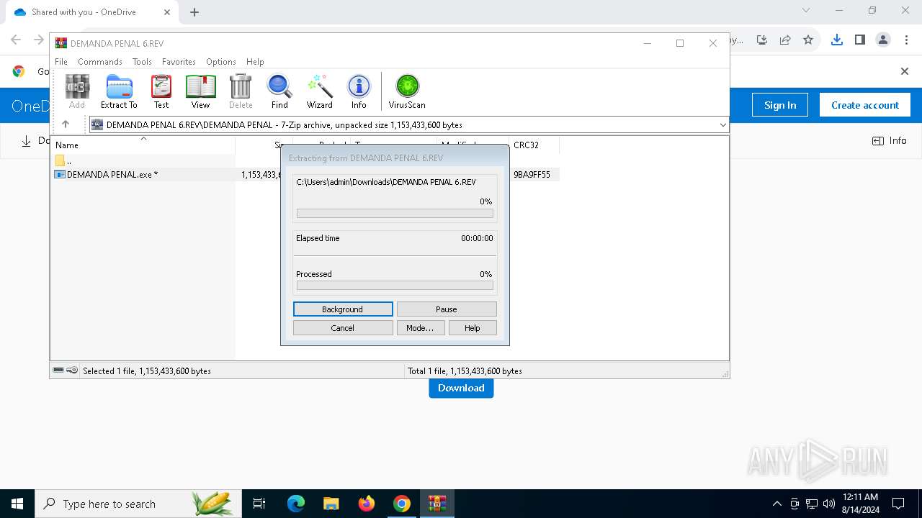
Task: Click the taskbar search box
Action: [x=138, y=504]
